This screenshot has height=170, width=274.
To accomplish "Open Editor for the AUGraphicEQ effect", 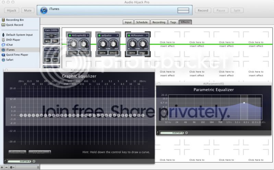I will (73, 53).
